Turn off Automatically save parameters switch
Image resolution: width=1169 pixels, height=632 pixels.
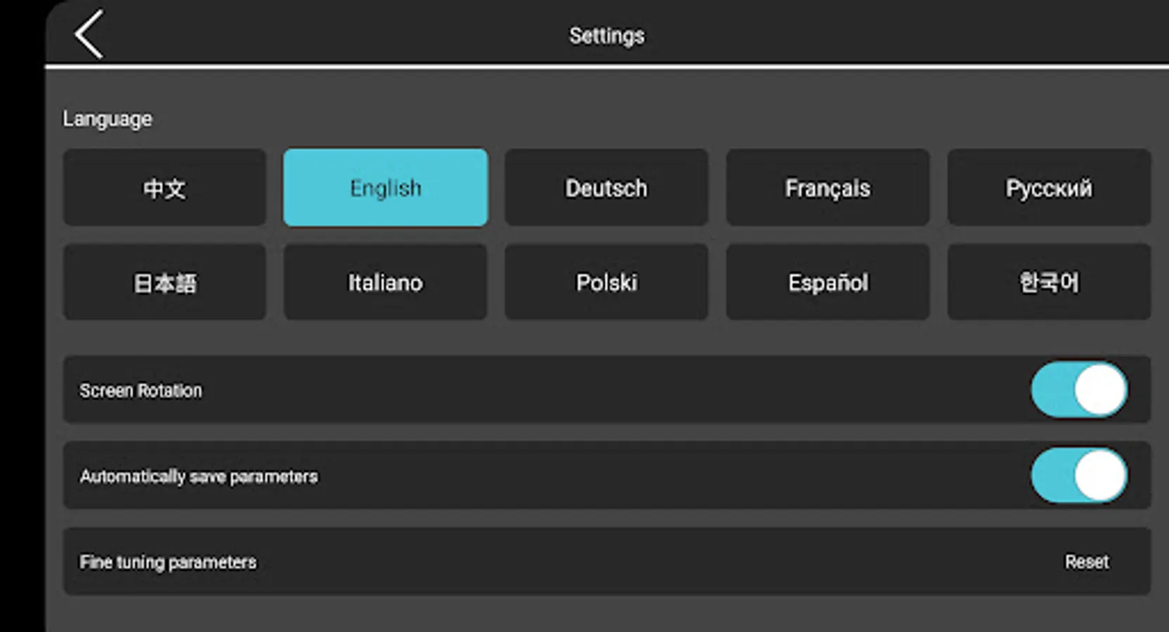(1079, 476)
